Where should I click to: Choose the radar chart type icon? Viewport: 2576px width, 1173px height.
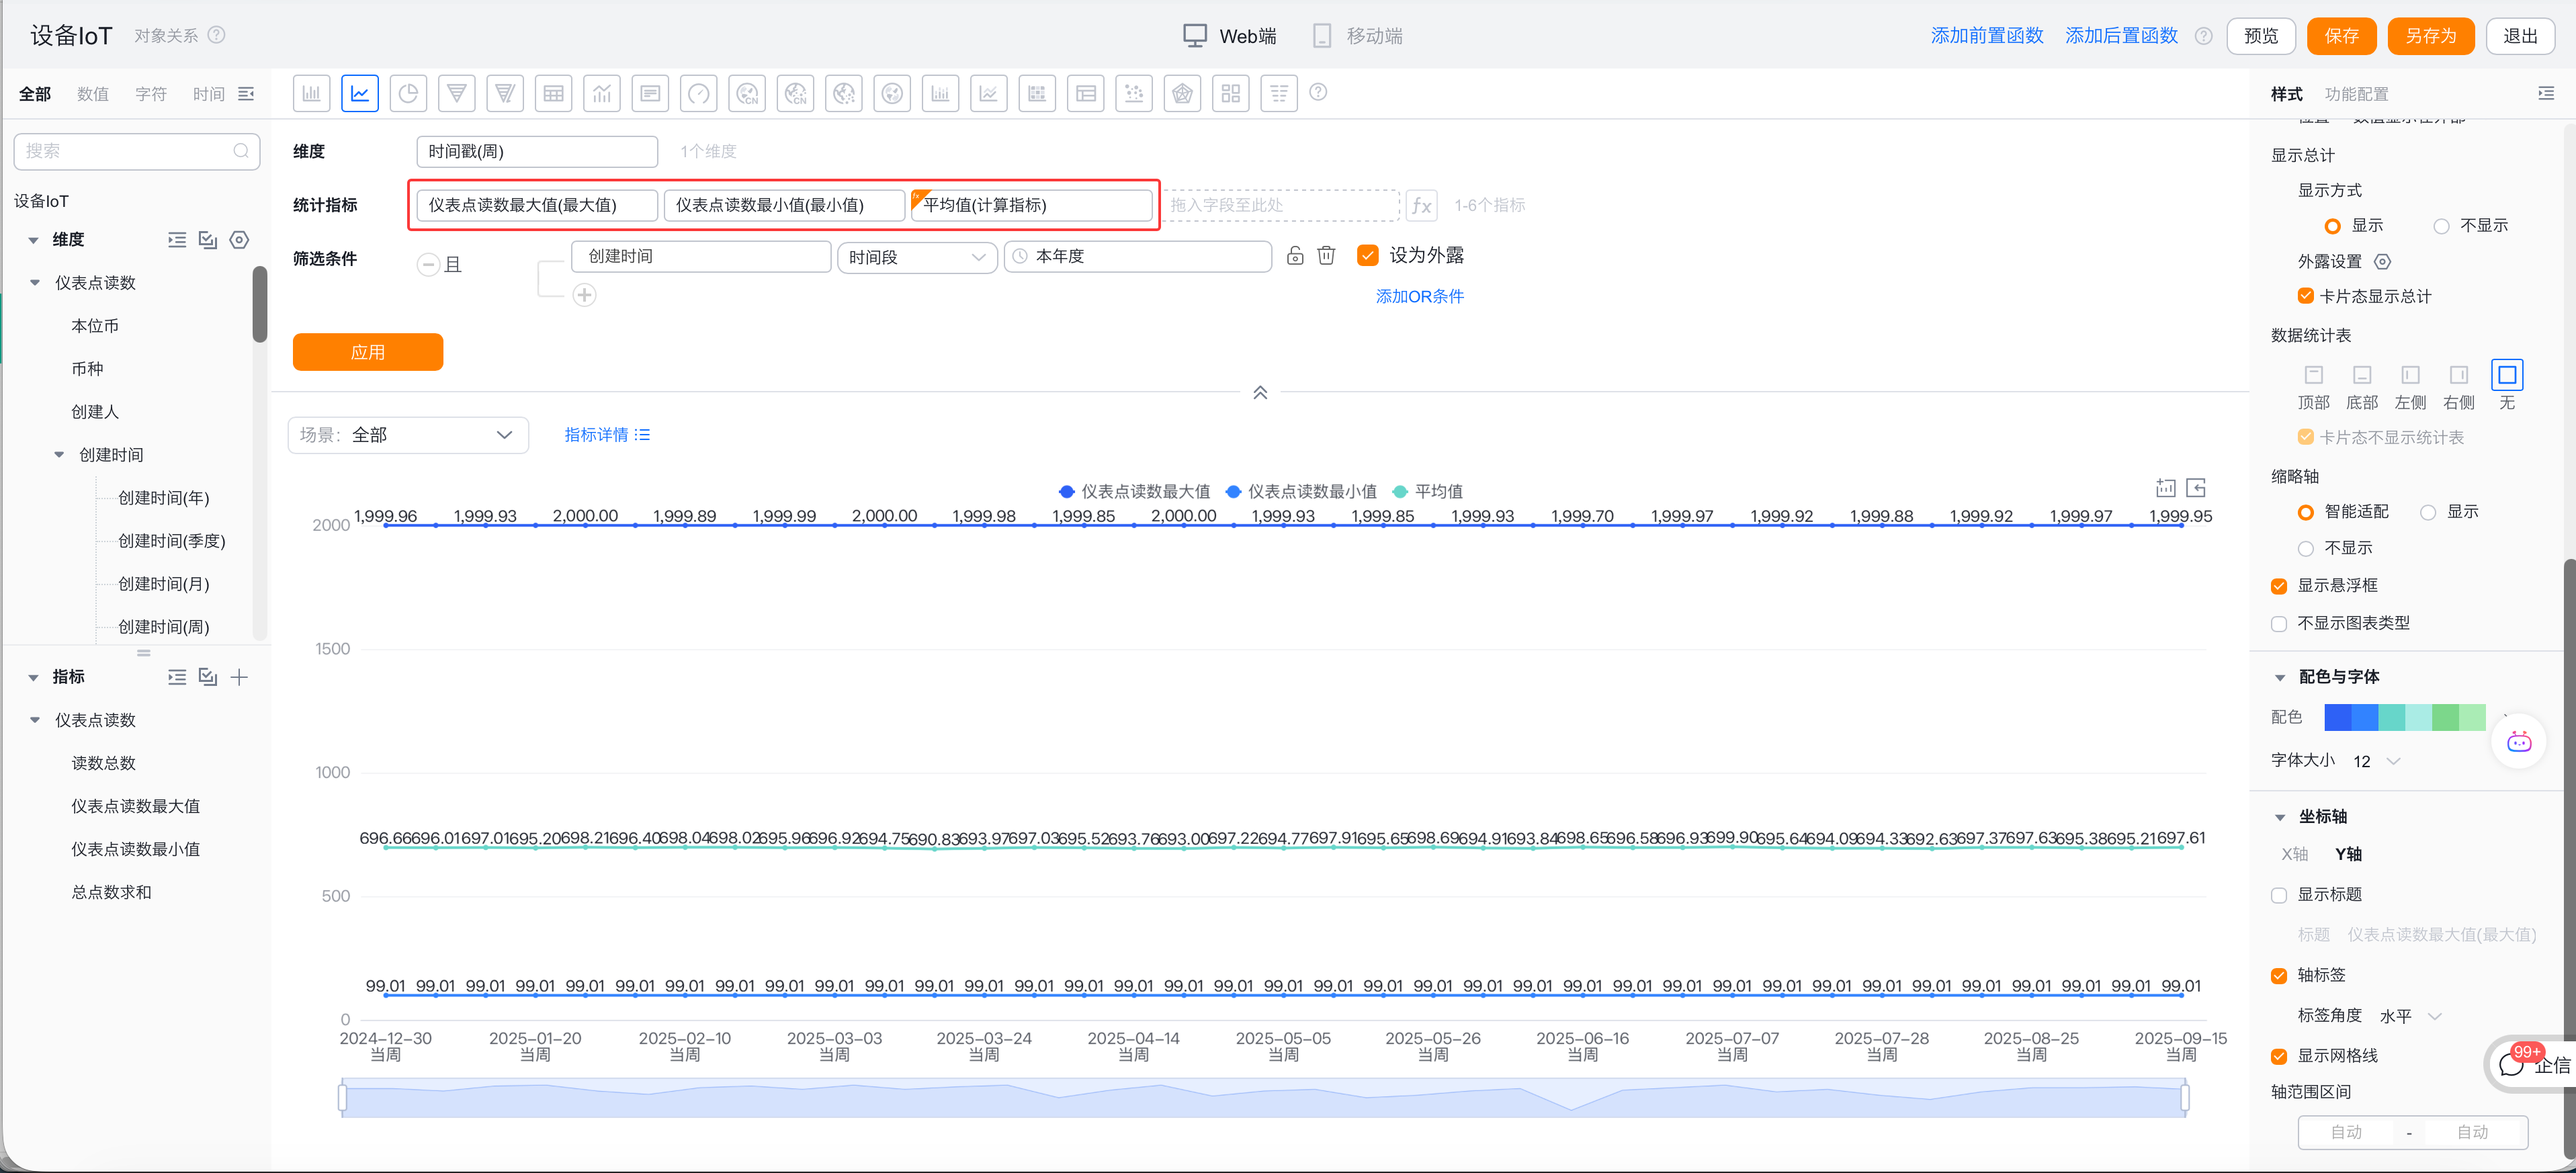tap(1183, 94)
